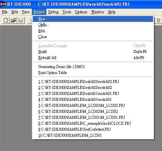Open the Tools menu
This screenshot has height=151, width=162.
tap(67, 12)
